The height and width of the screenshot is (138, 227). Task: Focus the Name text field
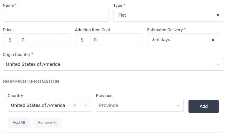click(x=56, y=15)
